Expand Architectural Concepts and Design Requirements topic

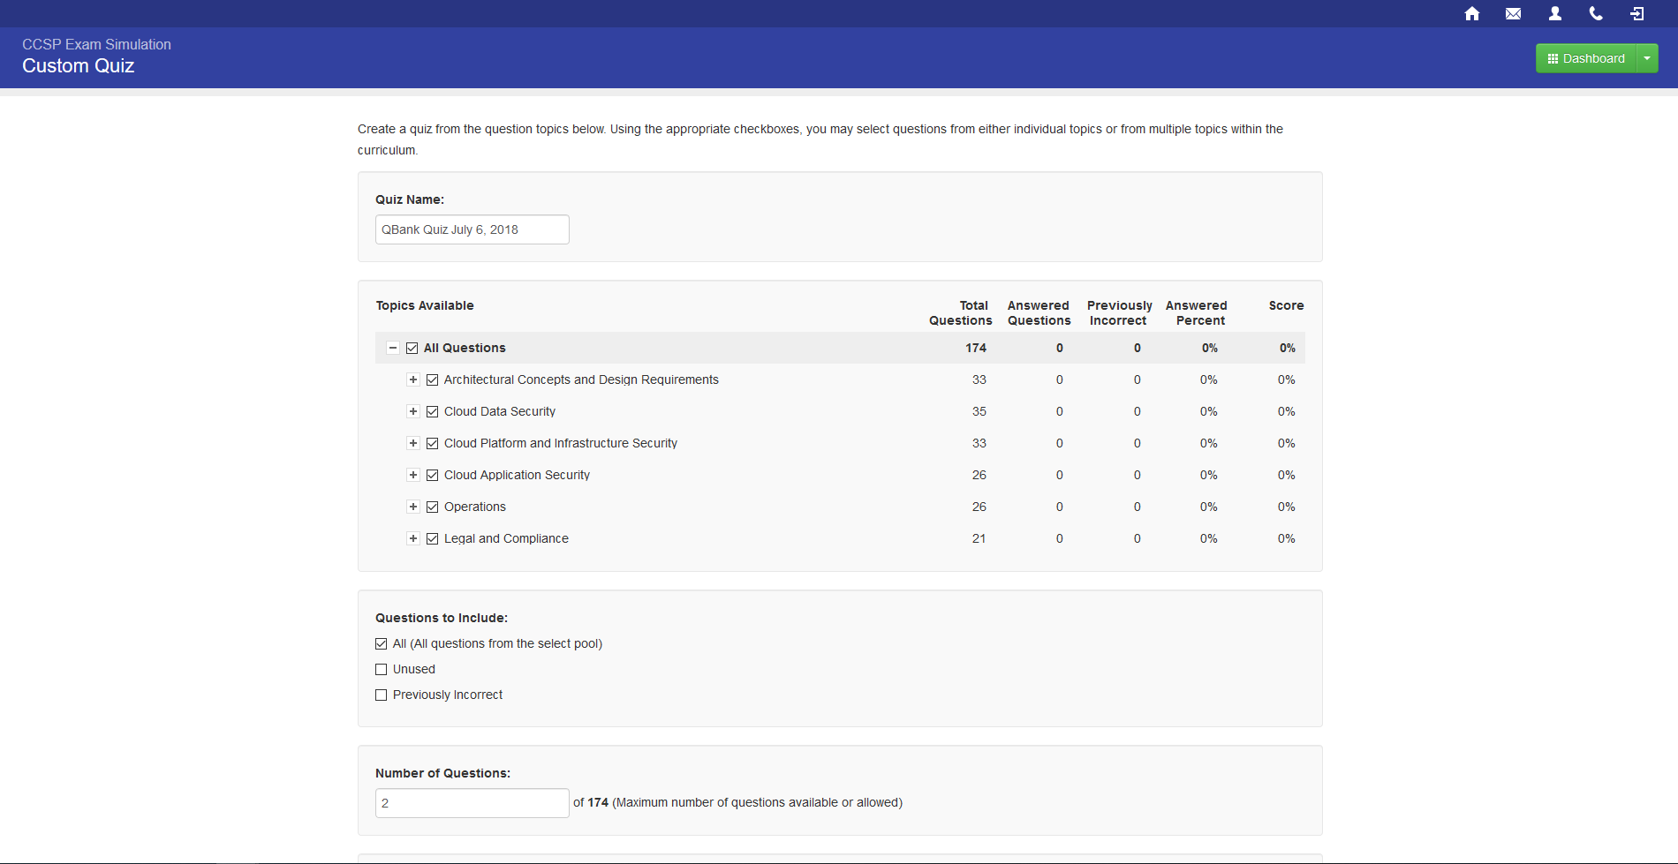[x=412, y=379]
